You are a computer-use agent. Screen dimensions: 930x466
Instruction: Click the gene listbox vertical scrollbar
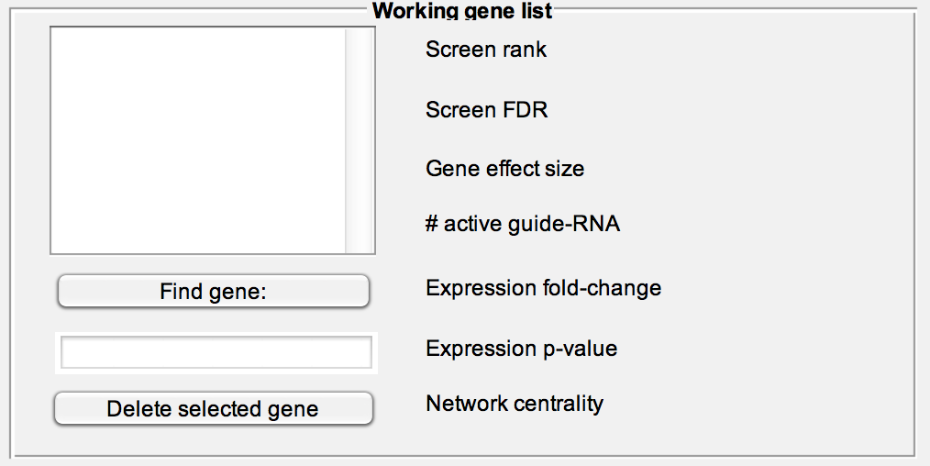coord(360,139)
